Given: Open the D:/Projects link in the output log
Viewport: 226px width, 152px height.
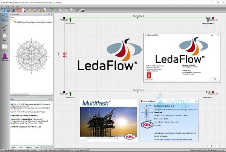Looking at the screenshot, I should 34,116.
